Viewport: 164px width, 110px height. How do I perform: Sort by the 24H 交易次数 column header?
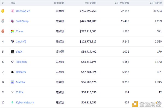click(122, 3)
